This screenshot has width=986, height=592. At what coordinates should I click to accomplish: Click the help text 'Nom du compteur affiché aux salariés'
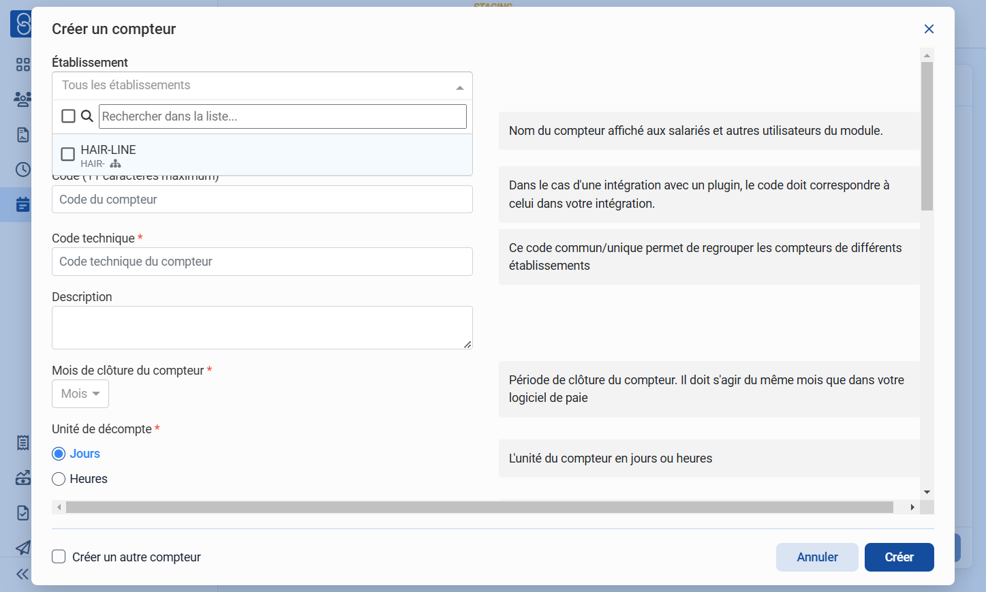(x=696, y=131)
